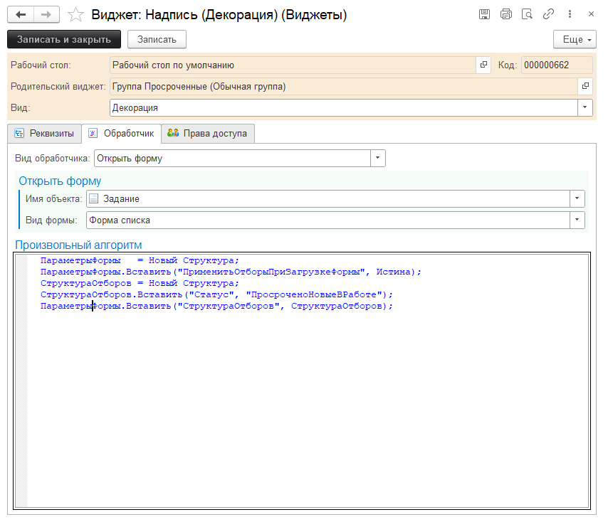608x522 pixels.
Task: Expand the Вид dropdown list
Action: tap(585, 108)
